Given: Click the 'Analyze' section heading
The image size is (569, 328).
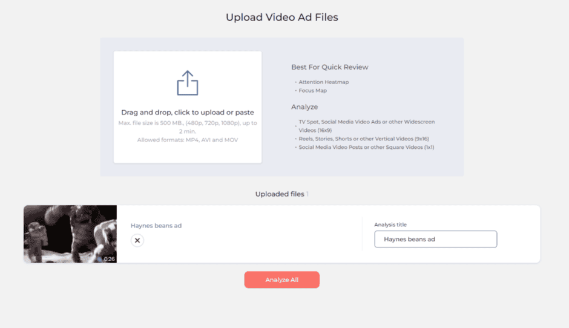Looking at the screenshot, I should pyautogui.click(x=304, y=107).
